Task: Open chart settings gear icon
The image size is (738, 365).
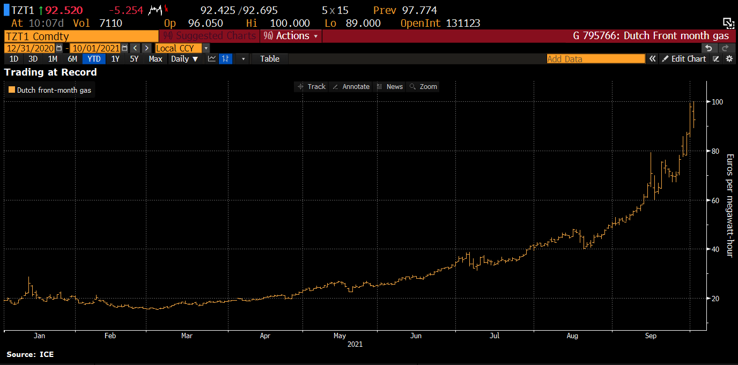Action: (729, 59)
